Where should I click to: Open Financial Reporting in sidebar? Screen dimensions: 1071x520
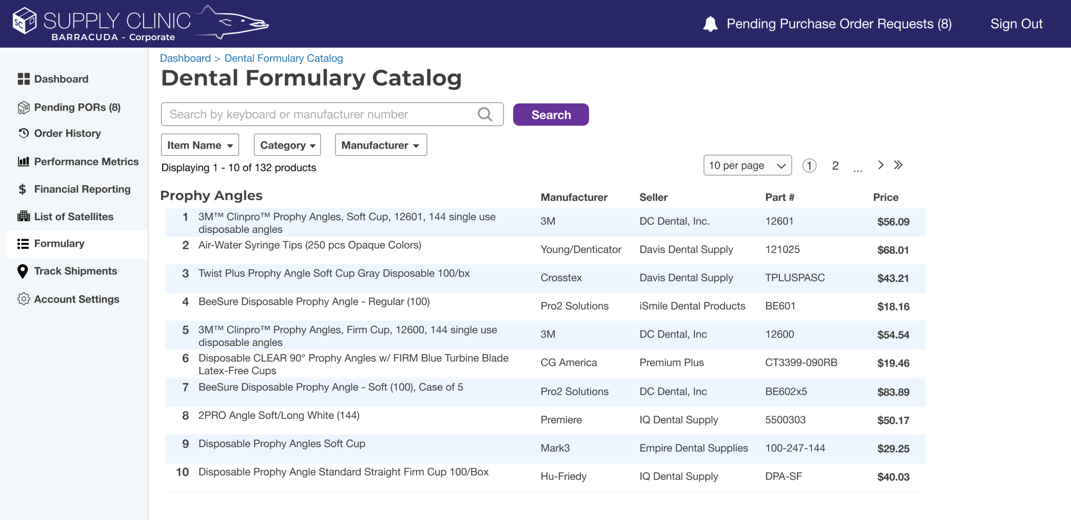[x=82, y=189]
